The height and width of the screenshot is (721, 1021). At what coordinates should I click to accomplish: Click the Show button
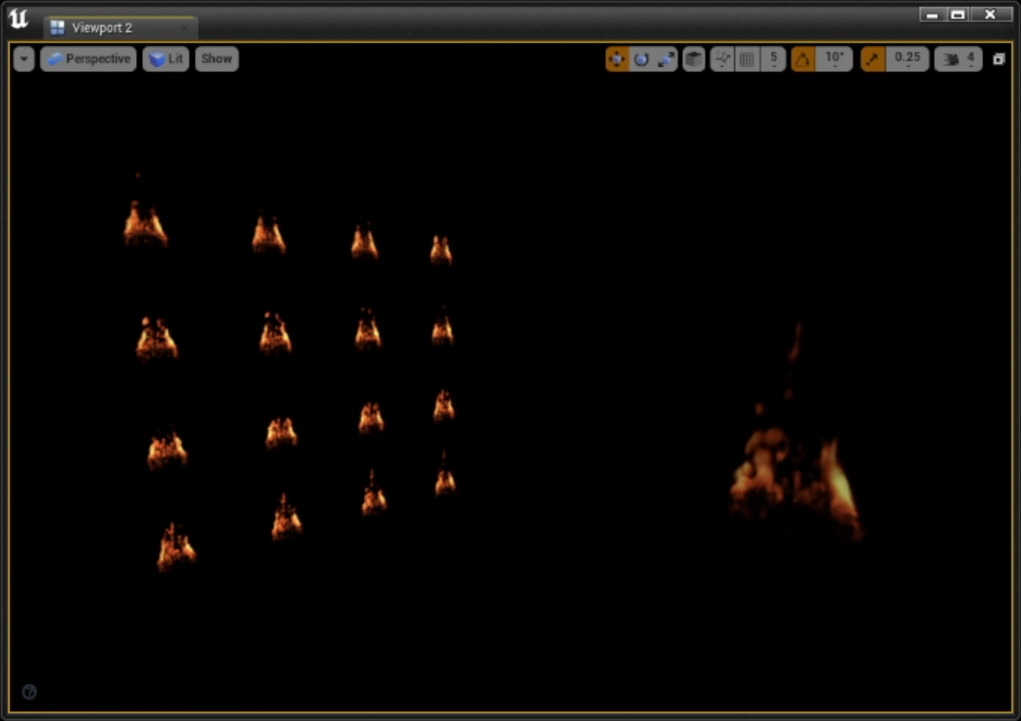point(216,59)
